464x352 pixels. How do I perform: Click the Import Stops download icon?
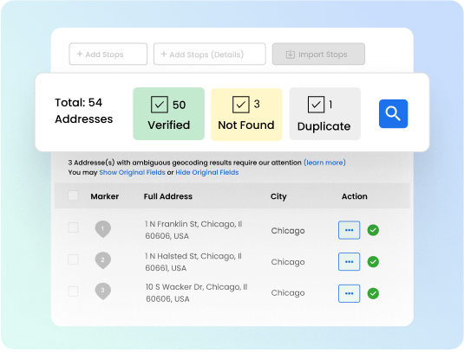(291, 54)
